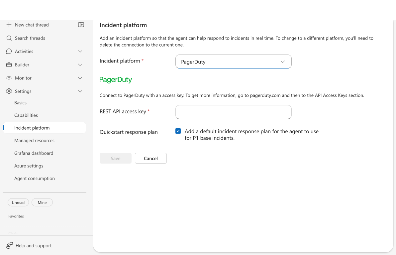Click the Settings menu label
The image size is (396, 255).
(23, 91)
